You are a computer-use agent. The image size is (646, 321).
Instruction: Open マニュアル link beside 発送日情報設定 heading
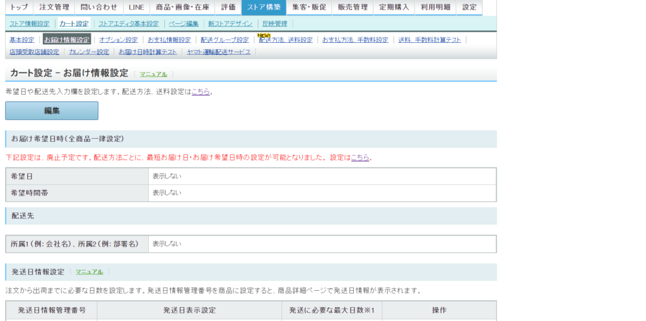[89, 272]
